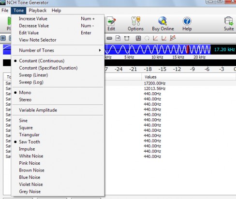236x199 pixels.
Task: Open View Note Selector
Action: point(58,40)
